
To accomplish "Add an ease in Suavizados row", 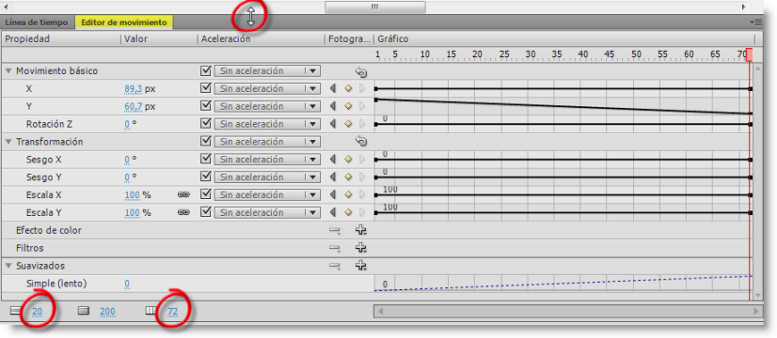I will [x=361, y=266].
